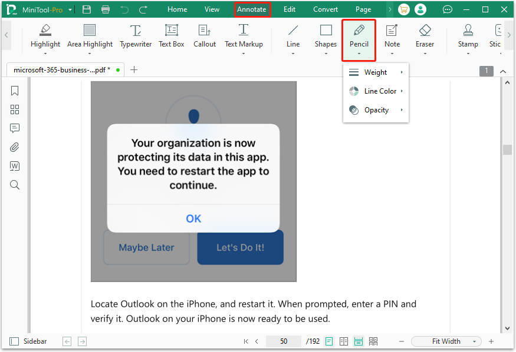Open the attachments paperclip panel
Image resolution: width=516 pixels, height=352 pixels.
15,147
